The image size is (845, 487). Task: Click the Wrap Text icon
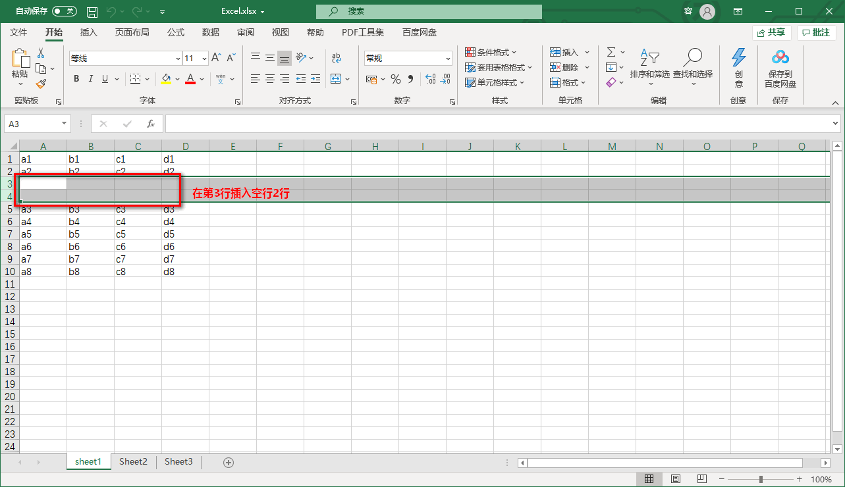coord(337,58)
